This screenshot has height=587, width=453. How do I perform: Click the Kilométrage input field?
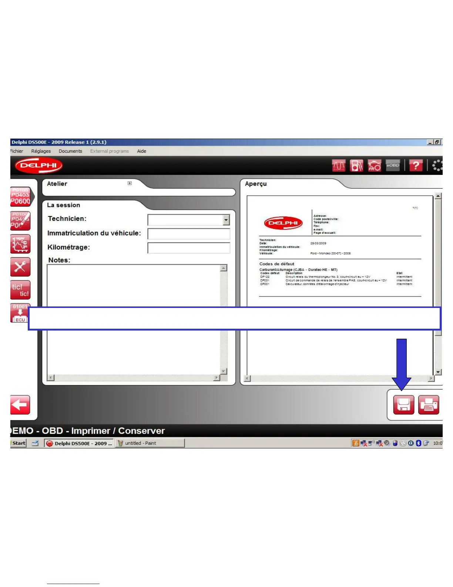189,248
